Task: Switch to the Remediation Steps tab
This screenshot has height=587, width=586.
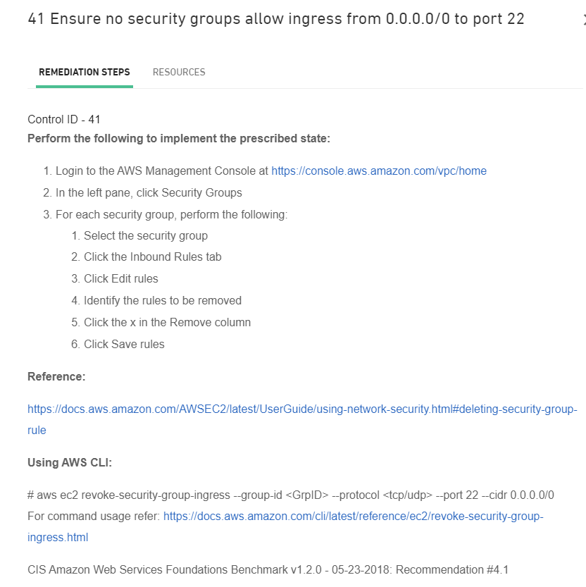Action: 85,72
